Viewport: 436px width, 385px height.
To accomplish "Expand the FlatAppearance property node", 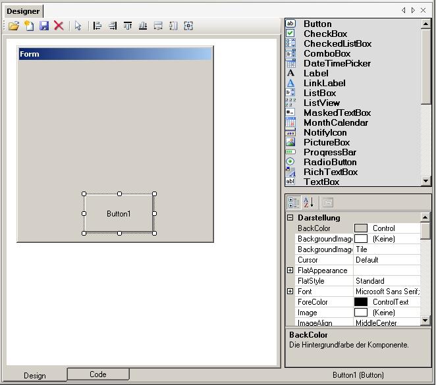I will [x=290, y=270].
